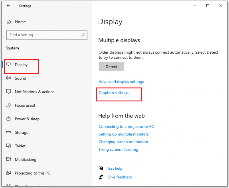229x188 pixels.
Task: Click the Storage drive icon
Action: [x=9, y=132]
